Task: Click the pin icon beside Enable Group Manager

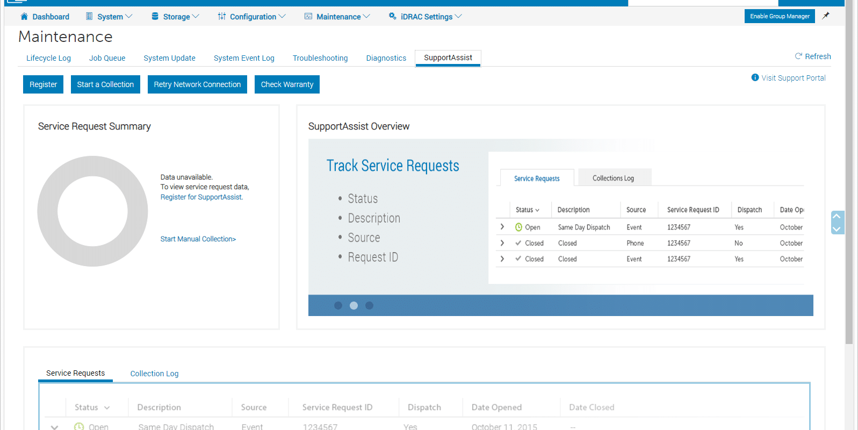Action: (826, 16)
